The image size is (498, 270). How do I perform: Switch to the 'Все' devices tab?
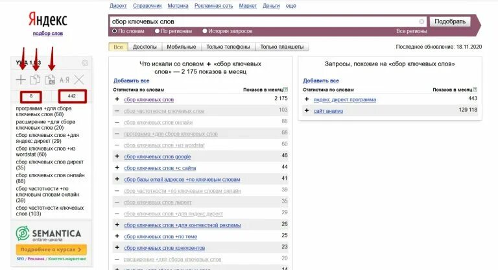pyautogui.click(x=118, y=47)
